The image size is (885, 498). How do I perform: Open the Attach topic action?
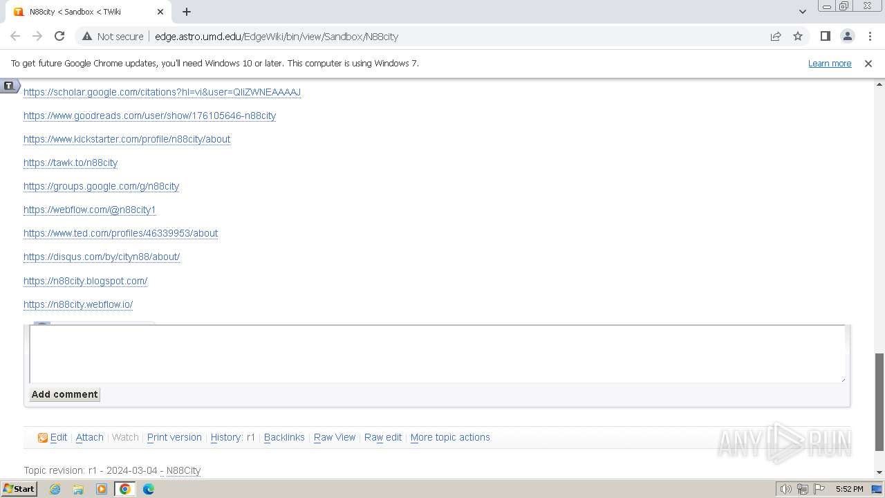tap(89, 437)
